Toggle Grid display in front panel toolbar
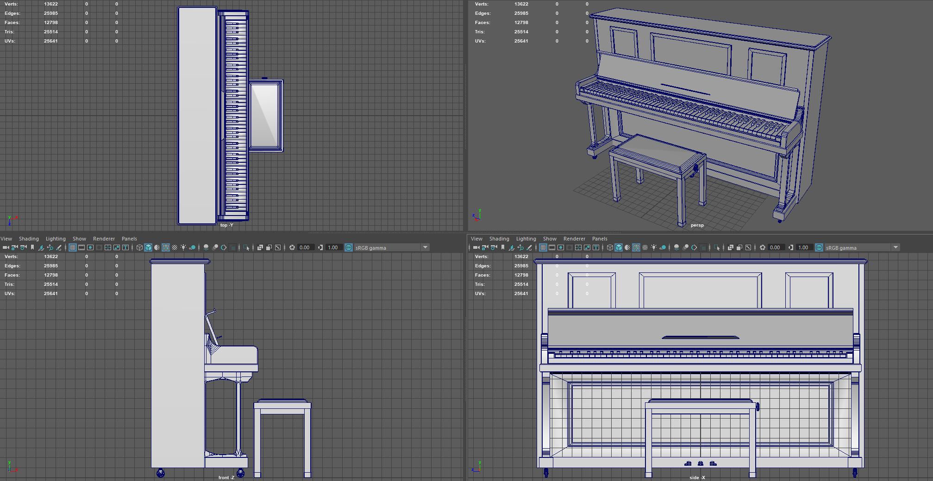 [73, 247]
